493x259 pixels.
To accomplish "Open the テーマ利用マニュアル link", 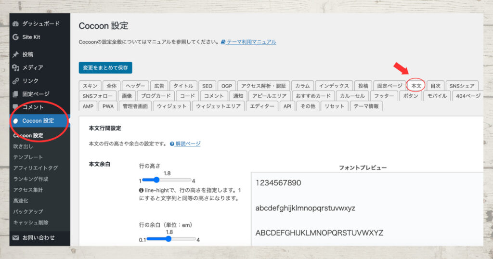I will pyautogui.click(x=251, y=42).
